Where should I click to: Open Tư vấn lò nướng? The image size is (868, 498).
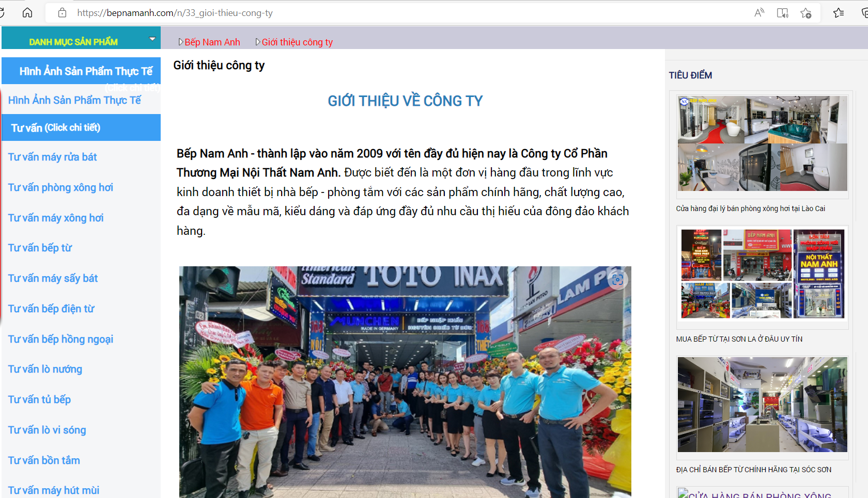45,369
